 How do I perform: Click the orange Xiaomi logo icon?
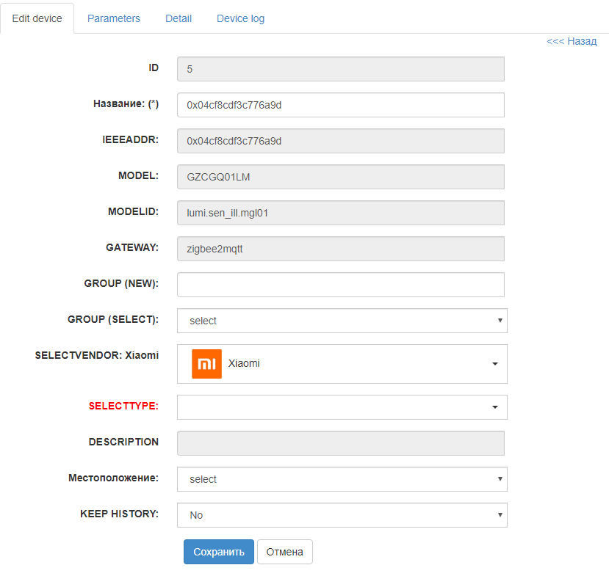point(206,363)
